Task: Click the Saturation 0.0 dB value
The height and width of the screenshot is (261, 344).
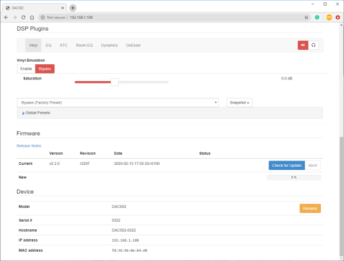Action: point(286,79)
